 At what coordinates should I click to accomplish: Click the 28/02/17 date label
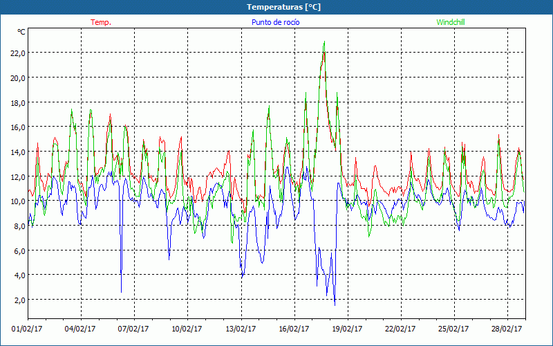(507, 329)
